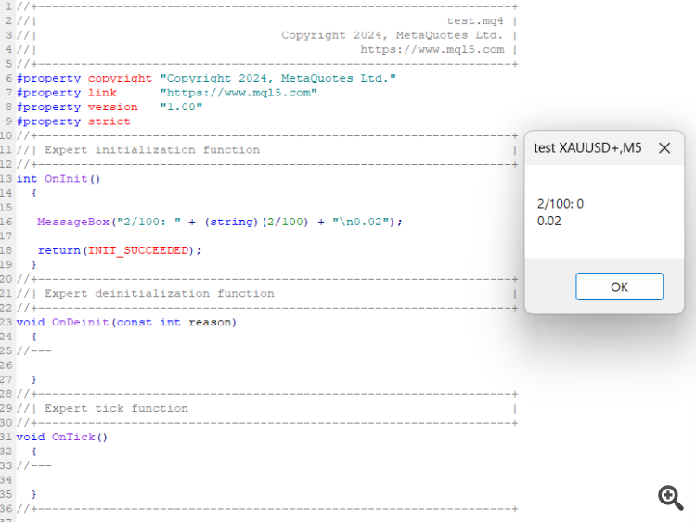Click line number 31 in the gutter
The image size is (696, 522).
(x=6, y=438)
